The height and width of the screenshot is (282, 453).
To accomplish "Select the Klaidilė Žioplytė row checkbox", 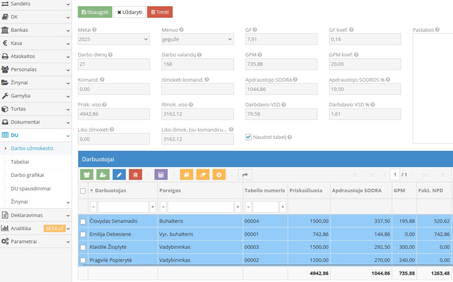I will [x=83, y=247].
